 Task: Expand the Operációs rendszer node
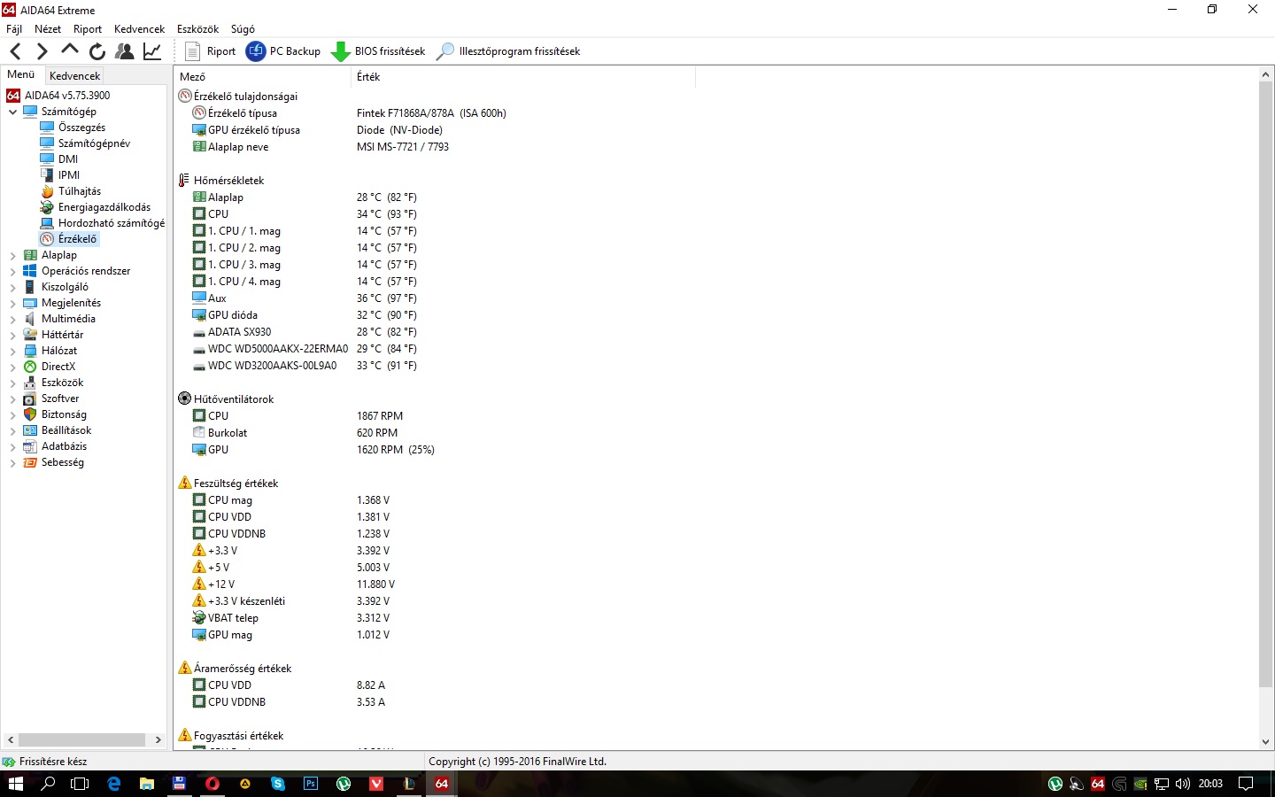point(12,271)
